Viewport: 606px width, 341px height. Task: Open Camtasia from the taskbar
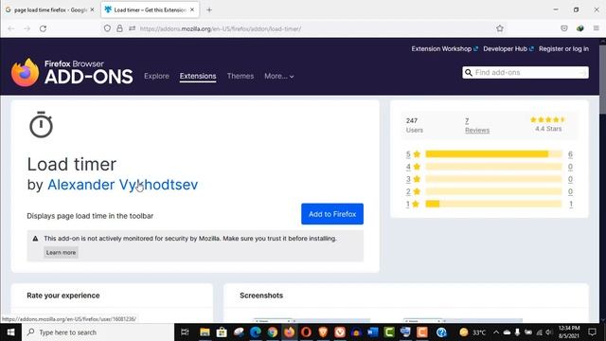pyautogui.click(x=389, y=332)
